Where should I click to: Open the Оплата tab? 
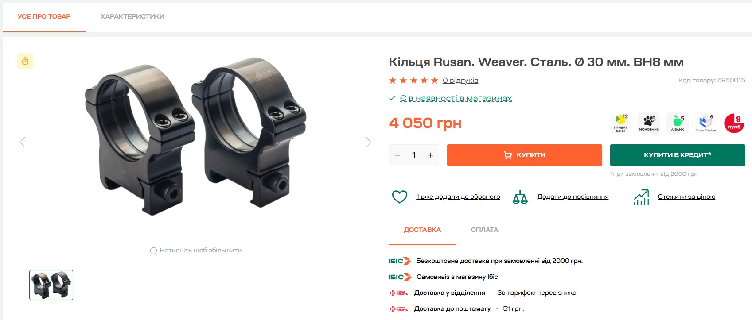pyautogui.click(x=484, y=230)
